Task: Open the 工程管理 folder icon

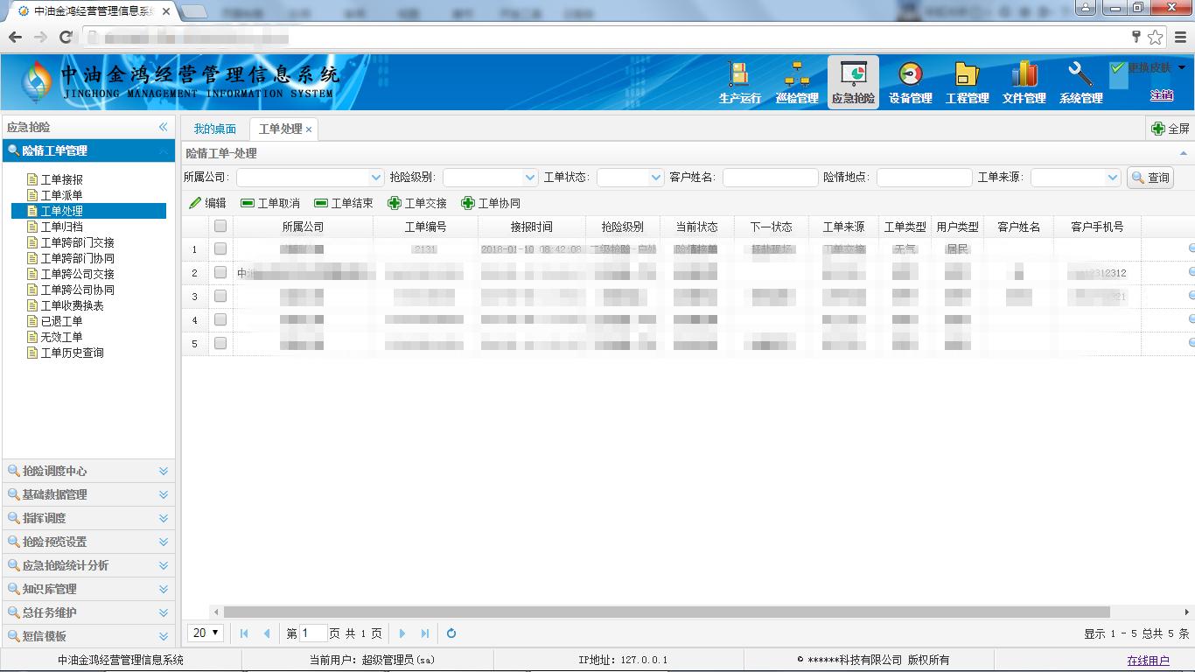Action: (967, 75)
